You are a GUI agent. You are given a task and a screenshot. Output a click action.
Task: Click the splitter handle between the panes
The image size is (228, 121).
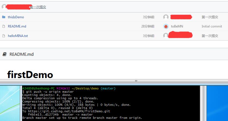click(136, 81)
